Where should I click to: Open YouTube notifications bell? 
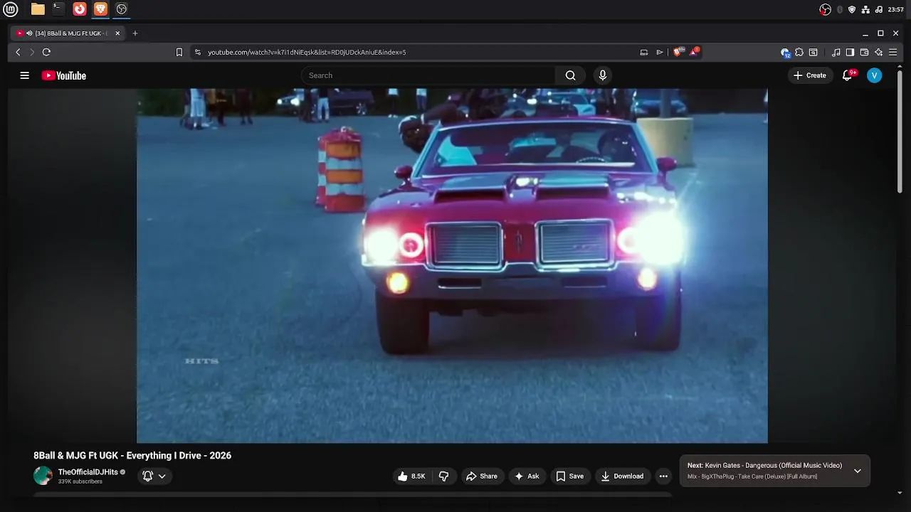coord(847,75)
